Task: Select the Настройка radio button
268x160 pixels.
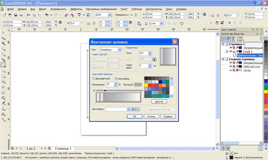Action: pos(116,79)
